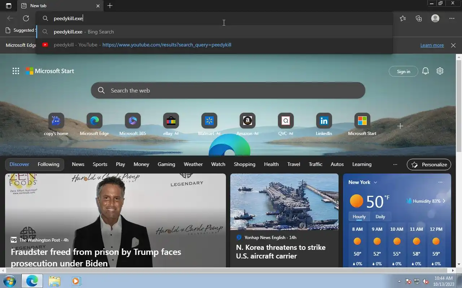Image resolution: width=462 pixels, height=288 pixels.
Task: Open the Favorites star icon
Action: [403, 18]
